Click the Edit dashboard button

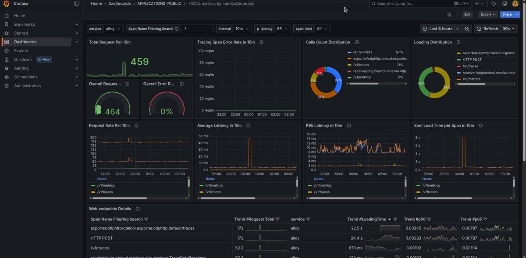click(468, 14)
